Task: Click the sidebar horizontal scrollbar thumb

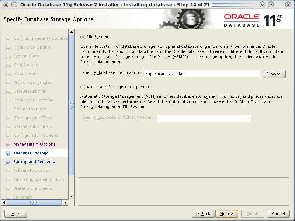Action: [x=34, y=202]
